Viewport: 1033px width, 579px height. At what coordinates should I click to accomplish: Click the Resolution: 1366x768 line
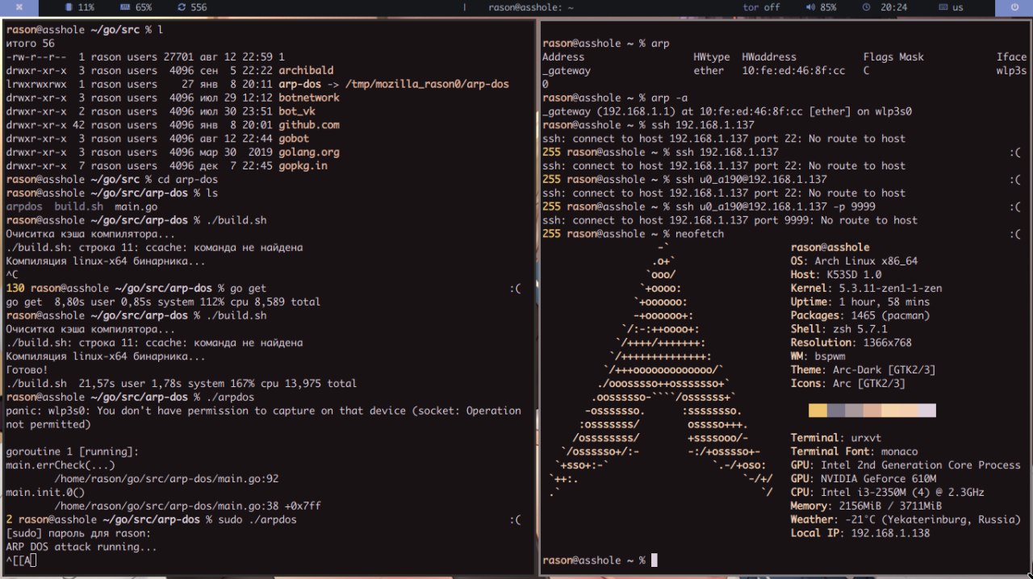851,343
